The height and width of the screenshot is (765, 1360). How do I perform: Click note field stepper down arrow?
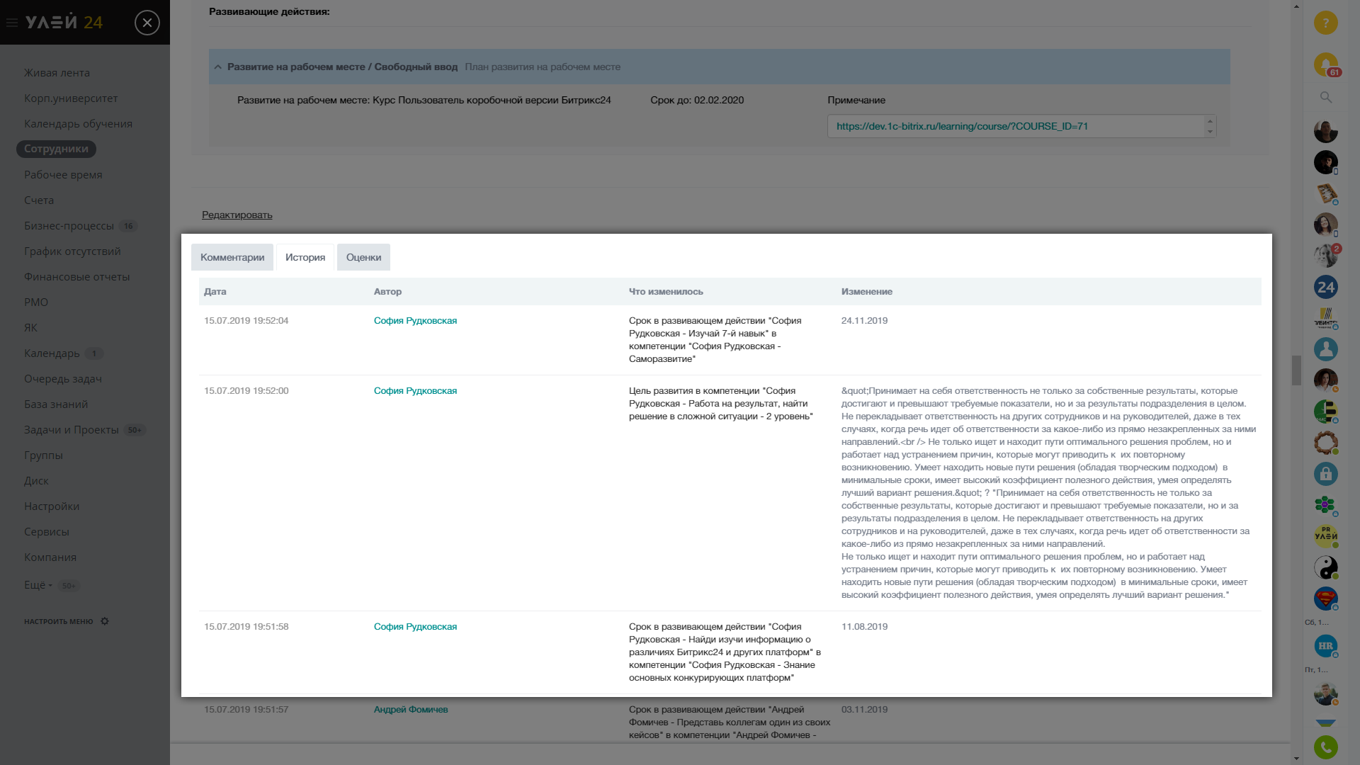pyautogui.click(x=1210, y=132)
